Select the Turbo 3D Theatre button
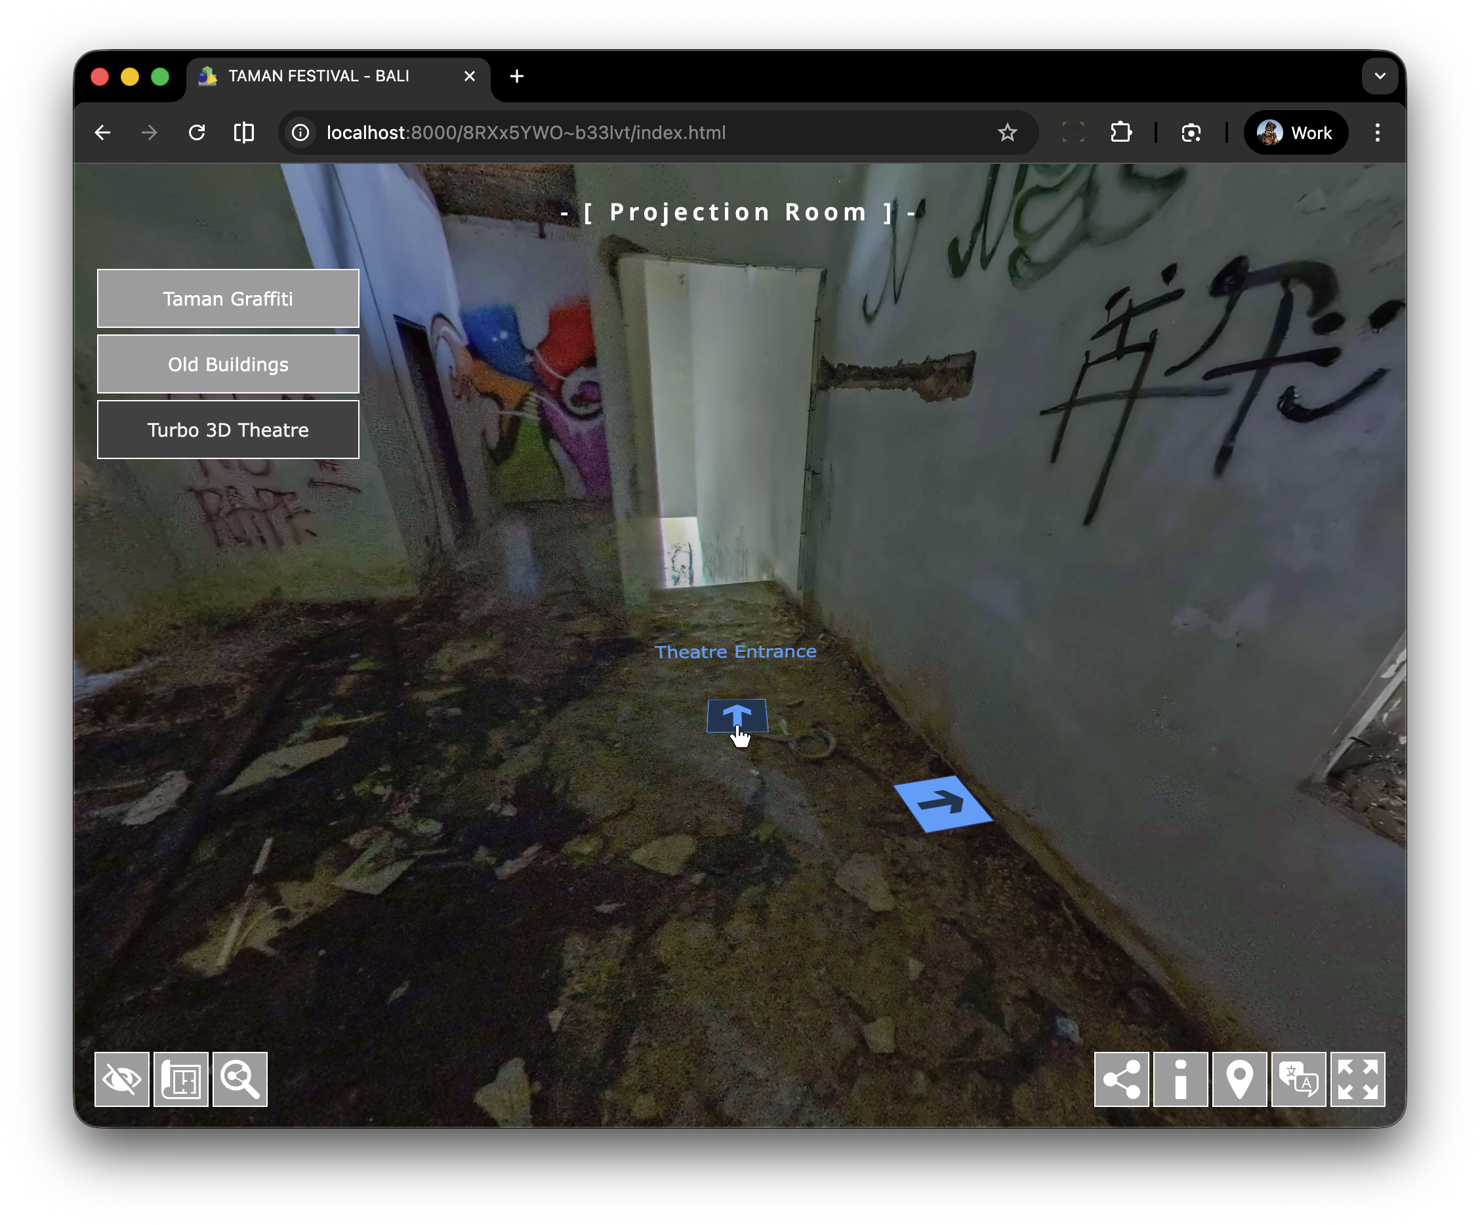Screen dimensions: 1480x1225 coord(228,430)
